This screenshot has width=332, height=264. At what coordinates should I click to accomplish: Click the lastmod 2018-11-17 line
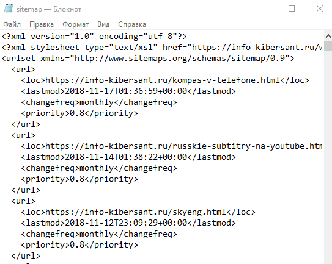(128, 91)
